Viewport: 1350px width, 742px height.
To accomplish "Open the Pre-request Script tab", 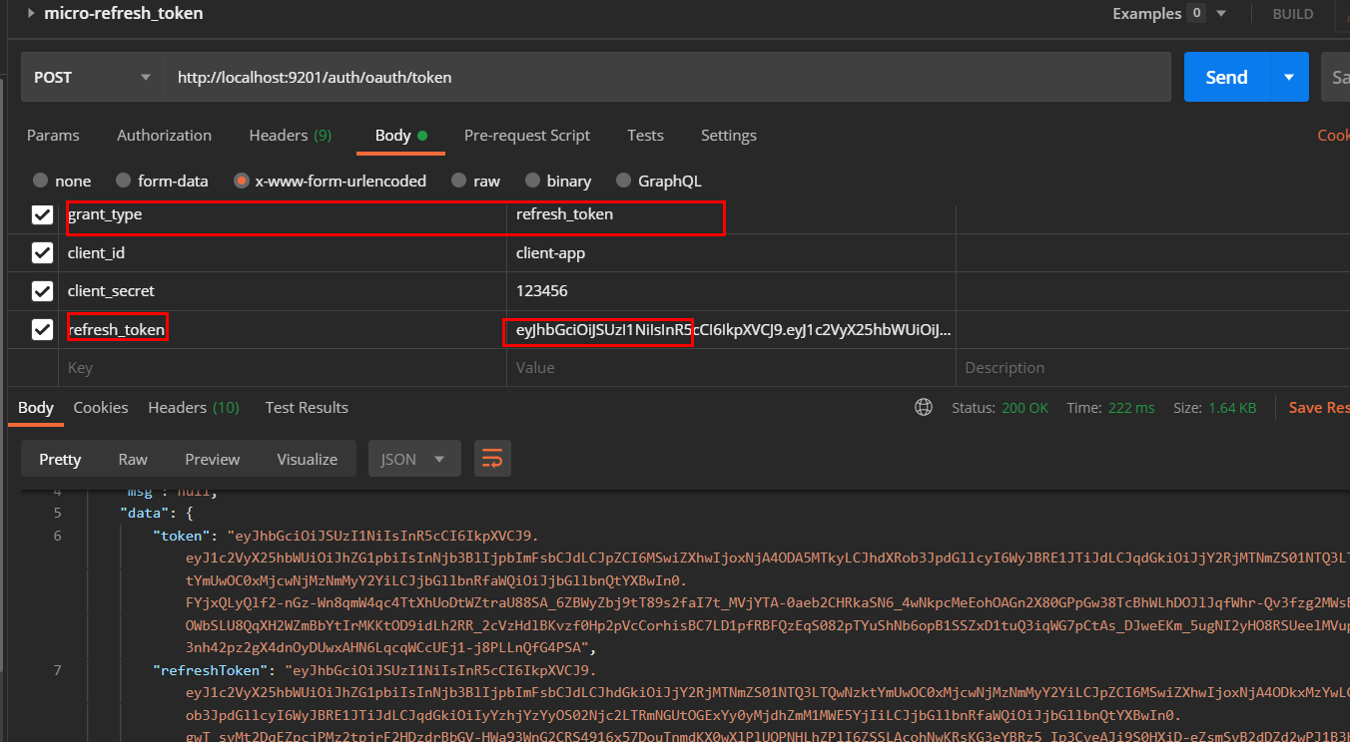I will 527,135.
